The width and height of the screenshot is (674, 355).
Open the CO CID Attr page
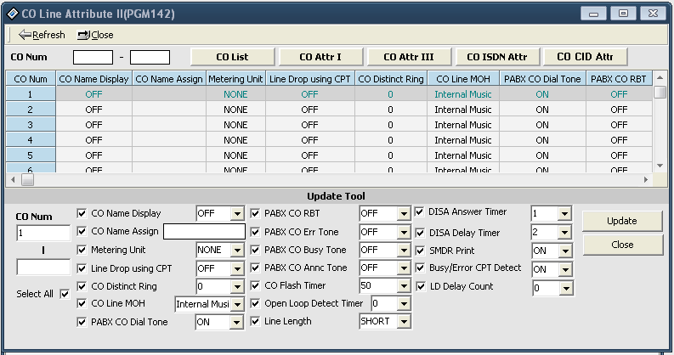[585, 57]
